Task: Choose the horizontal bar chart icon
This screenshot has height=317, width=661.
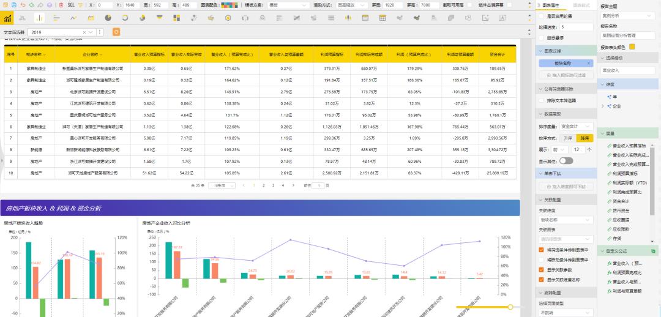Action: coord(56,18)
